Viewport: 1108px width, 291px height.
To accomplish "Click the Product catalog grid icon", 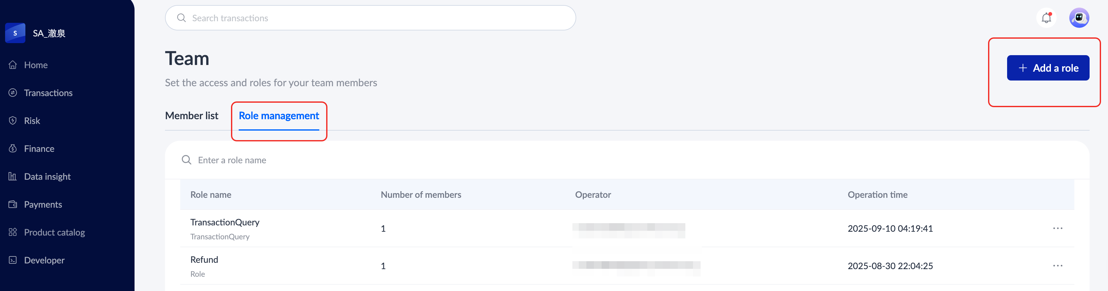I will [13, 233].
